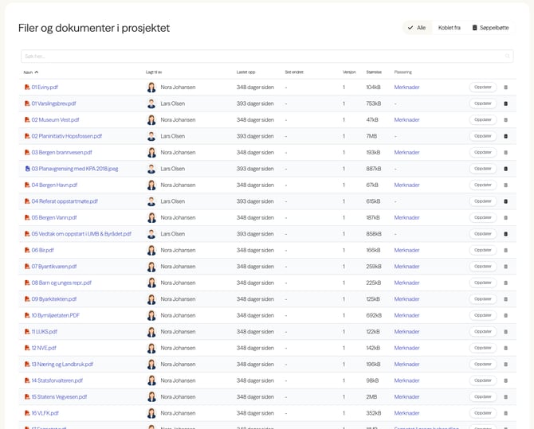Image resolution: width=534 pixels, height=429 pixels.
Task: Select the Alle filter option
Action: [417, 27]
